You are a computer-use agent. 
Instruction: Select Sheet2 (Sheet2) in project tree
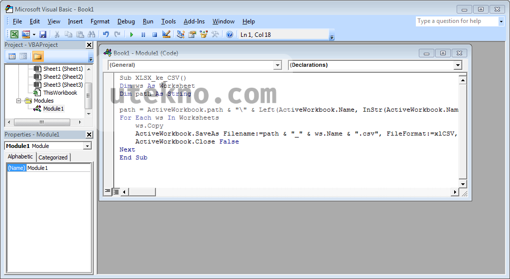[x=63, y=77]
